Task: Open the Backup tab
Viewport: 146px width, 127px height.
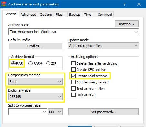Action: (75, 15)
